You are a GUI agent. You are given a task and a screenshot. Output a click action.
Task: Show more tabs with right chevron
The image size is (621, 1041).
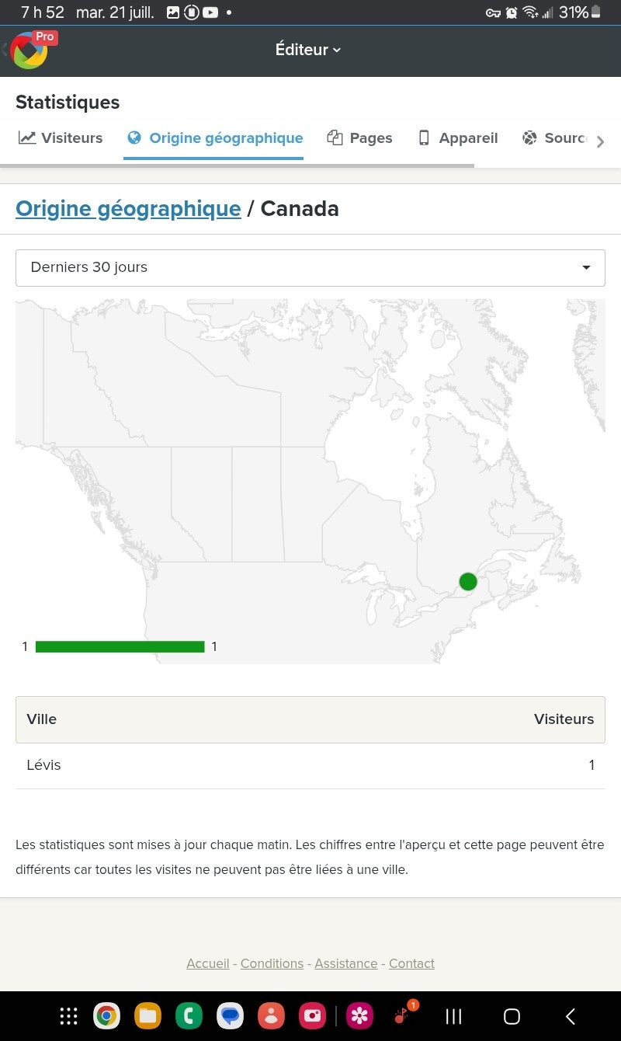pyautogui.click(x=600, y=141)
